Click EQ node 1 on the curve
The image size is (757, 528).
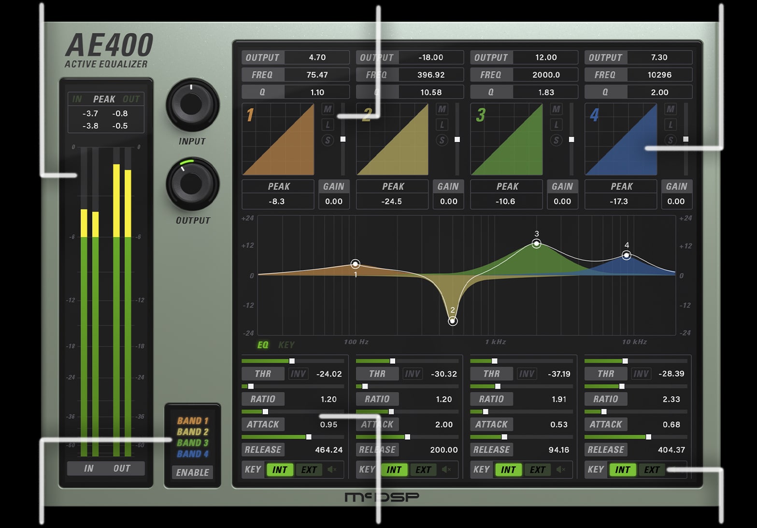coord(356,264)
